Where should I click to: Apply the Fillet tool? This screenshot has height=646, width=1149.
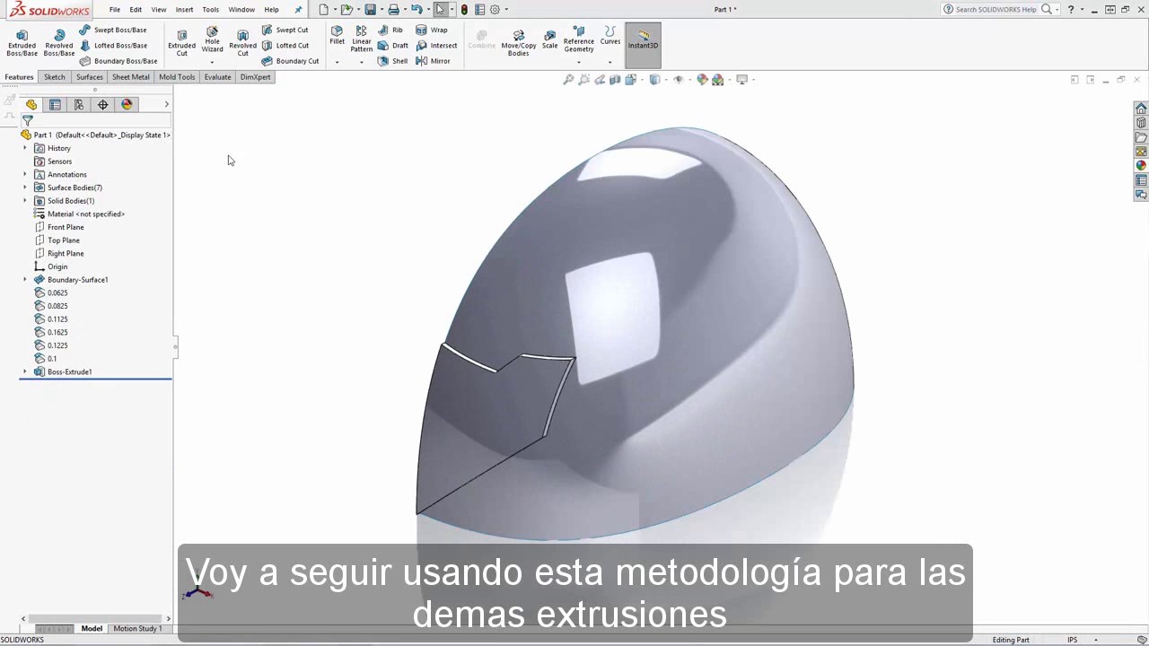pyautogui.click(x=337, y=35)
